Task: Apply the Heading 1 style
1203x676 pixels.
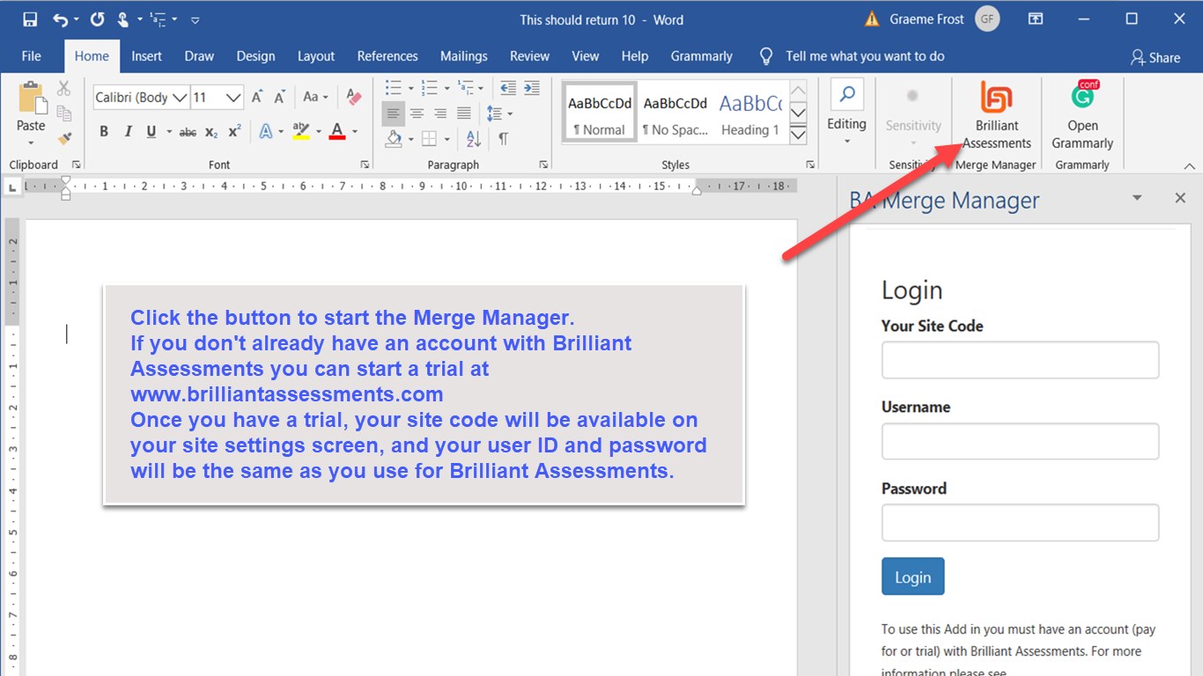Action: 750,113
